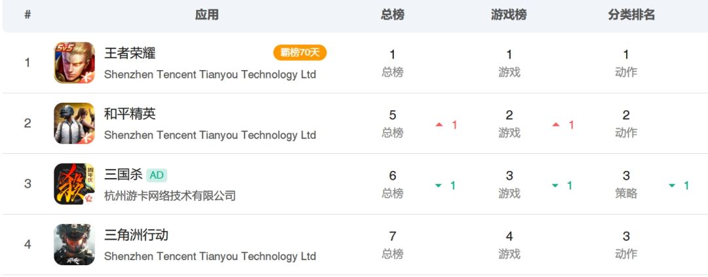Open the 三角洲行动 title link
The width and height of the screenshot is (708, 277).
coord(136,235)
